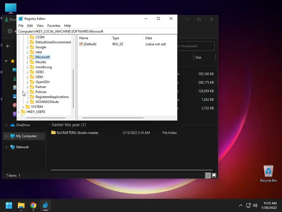Click the OpenSSH key folder icon
This screenshot has height=212, width=282.
pos(32,82)
